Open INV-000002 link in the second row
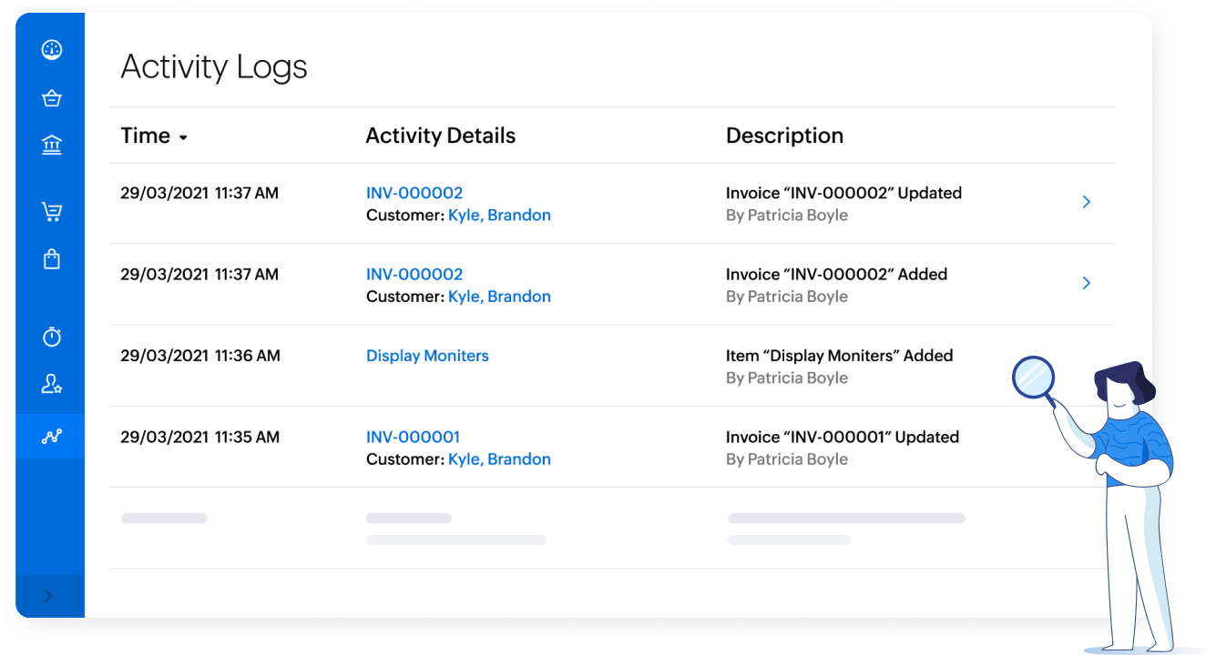The image size is (1216, 655). coord(414,274)
